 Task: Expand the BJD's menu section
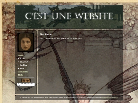tap(22, 58)
